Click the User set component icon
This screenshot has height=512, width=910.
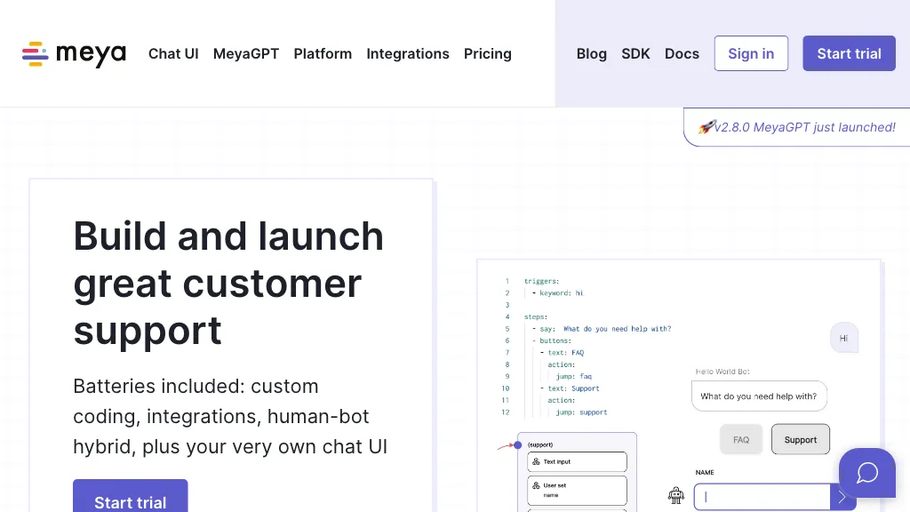pos(537,485)
